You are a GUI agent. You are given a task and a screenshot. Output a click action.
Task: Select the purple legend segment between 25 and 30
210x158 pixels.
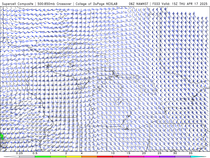(167, 157)
